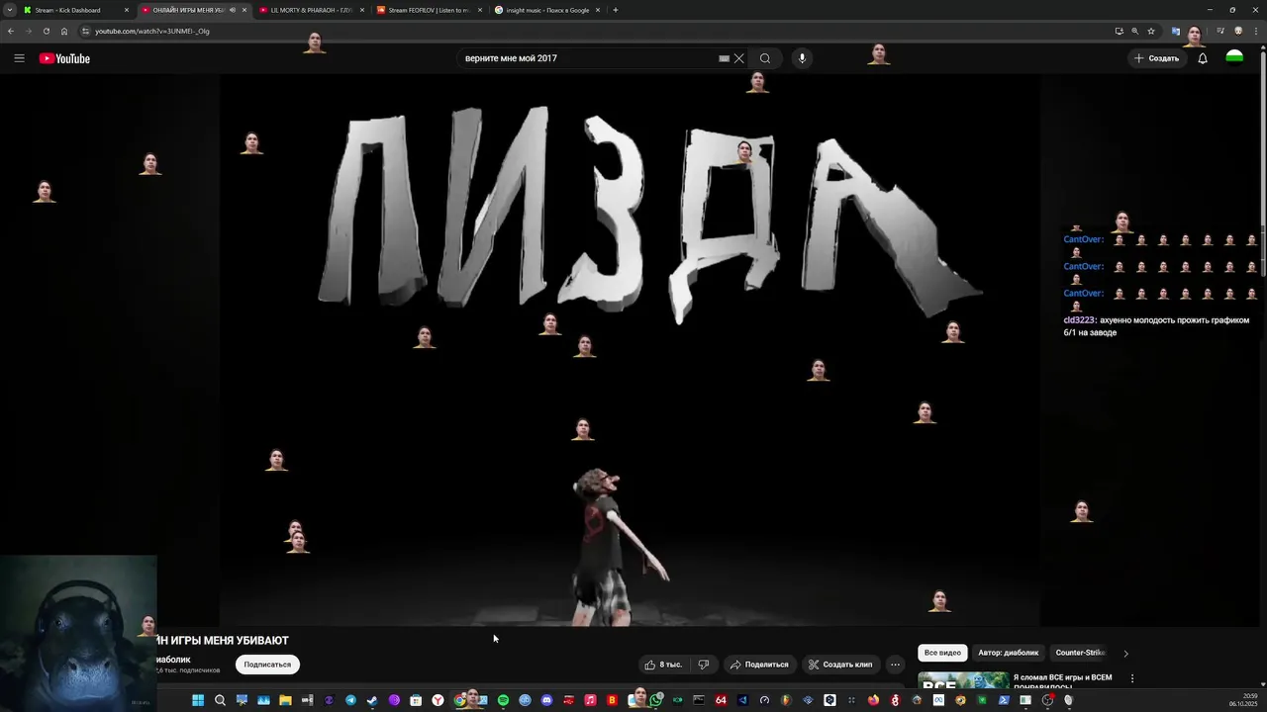Select chat username cld3223
1267x712 pixels.
tap(1079, 320)
